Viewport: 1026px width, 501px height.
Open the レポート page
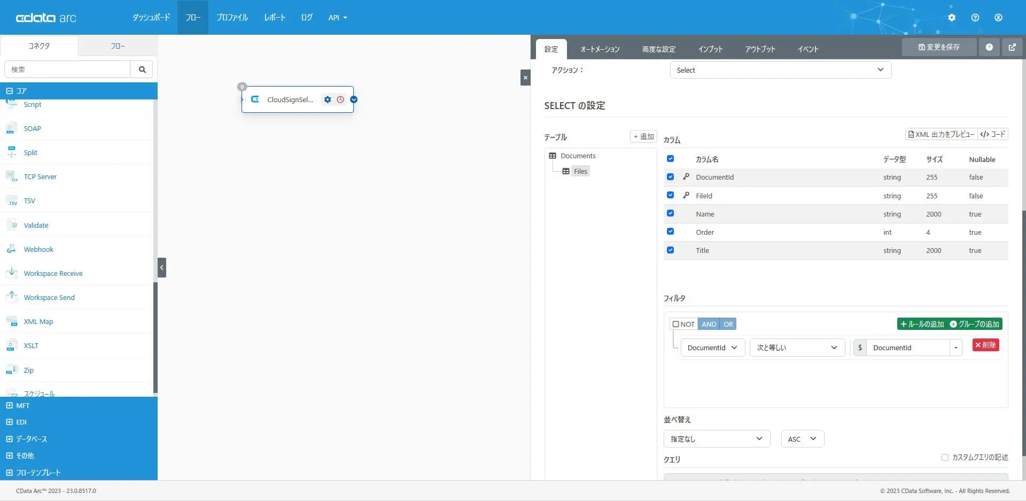[x=275, y=18]
